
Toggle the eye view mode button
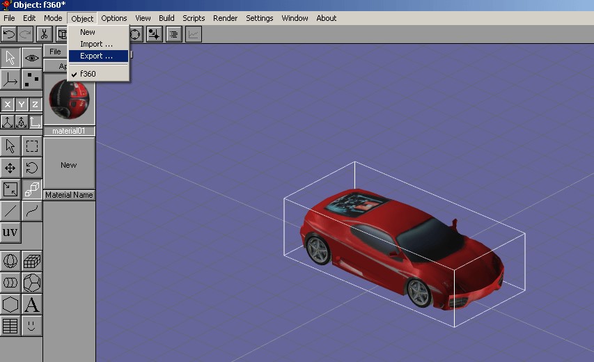tap(32, 58)
